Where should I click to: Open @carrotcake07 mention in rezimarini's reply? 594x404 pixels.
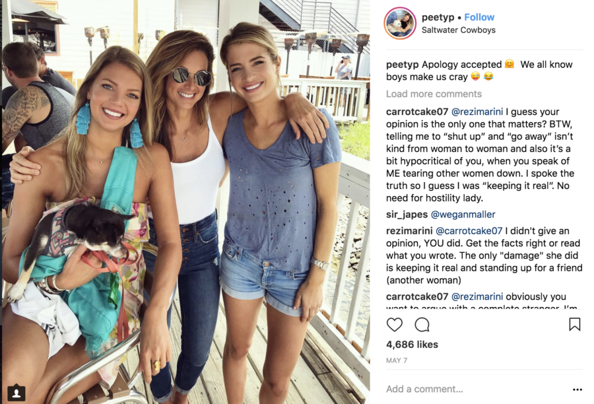pyautogui.click(x=469, y=231)
